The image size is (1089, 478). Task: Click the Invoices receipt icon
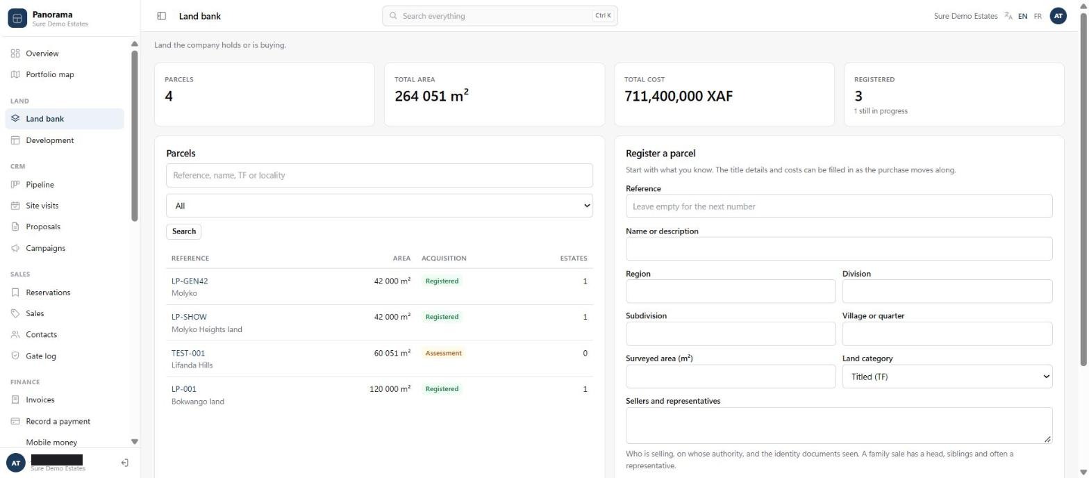tap(15, 399)
